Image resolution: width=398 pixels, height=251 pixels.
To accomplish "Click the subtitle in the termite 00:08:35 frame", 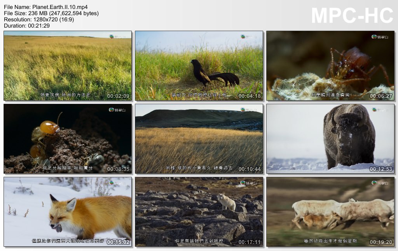I will click(x=68, y=168).
